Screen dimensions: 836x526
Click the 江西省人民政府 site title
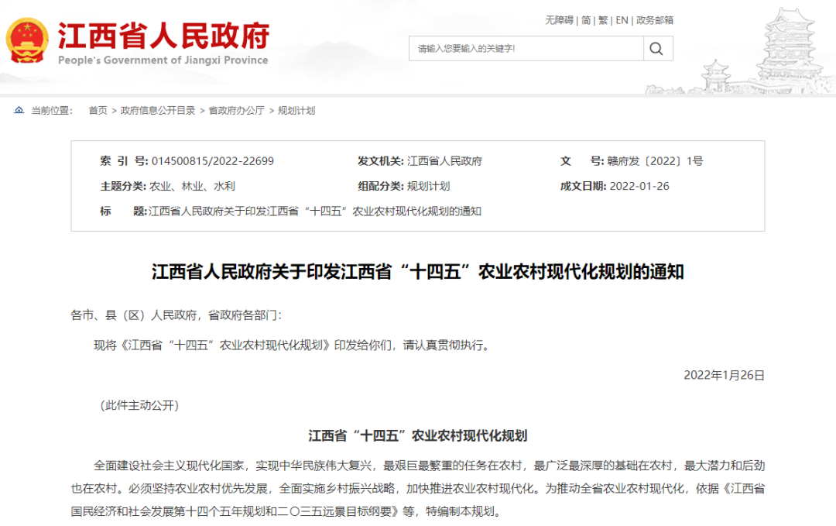[163, 35]
